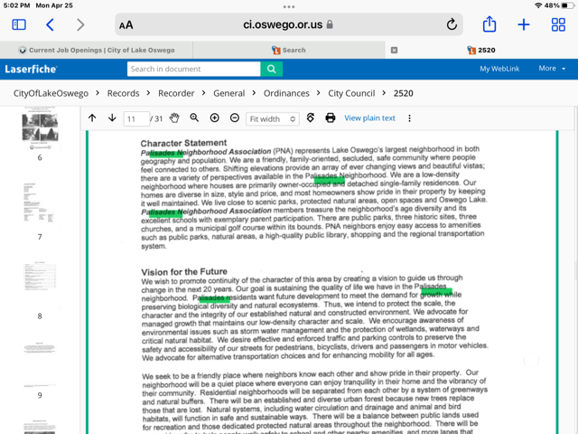Print the document
This screenshot has width=578, height=434.
pos(331,118)
